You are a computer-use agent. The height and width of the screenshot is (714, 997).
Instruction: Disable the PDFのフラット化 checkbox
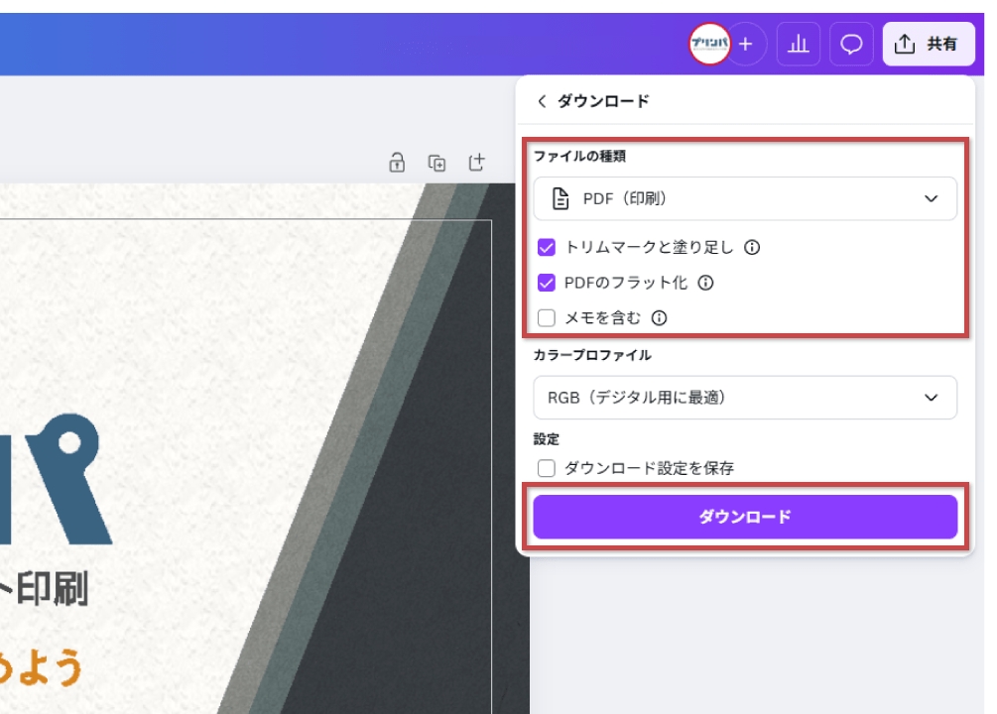click(546, 283)
